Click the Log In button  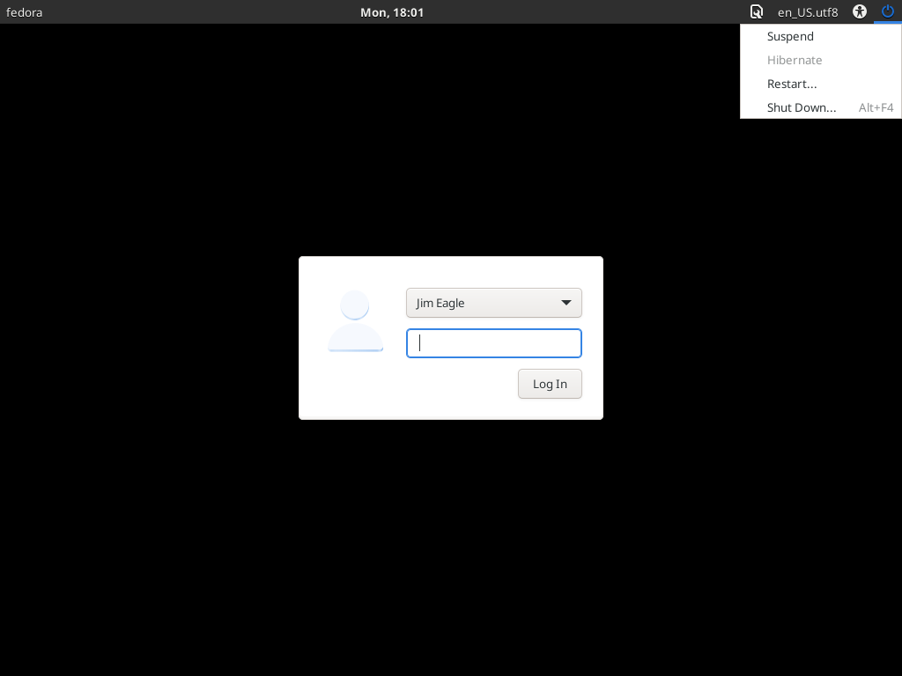pos(550,384)
